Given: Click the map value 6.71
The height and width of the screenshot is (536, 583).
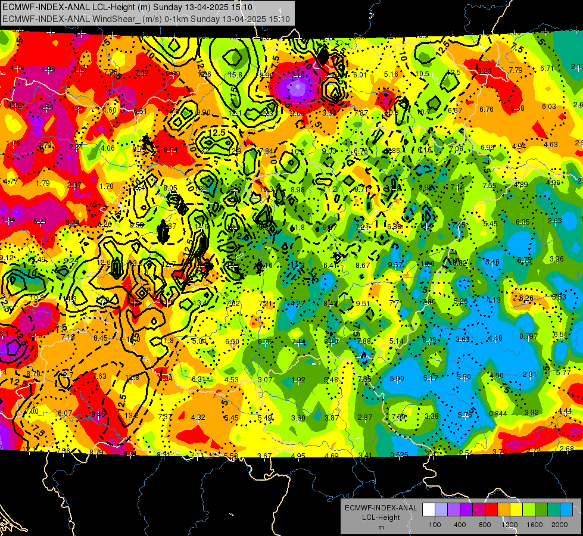Looking at the screenshot, I should [547, 68].
